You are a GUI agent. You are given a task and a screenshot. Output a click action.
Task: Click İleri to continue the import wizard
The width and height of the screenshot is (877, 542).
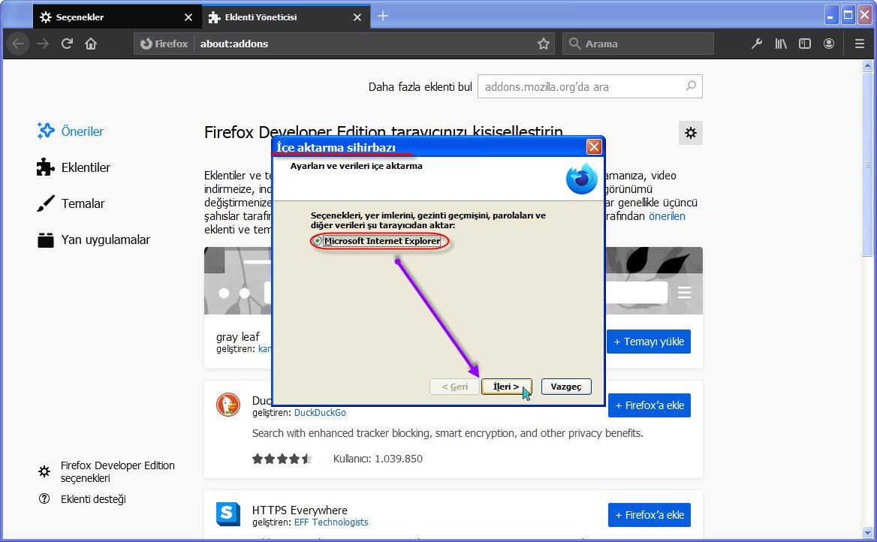click(x=506, y=387)
